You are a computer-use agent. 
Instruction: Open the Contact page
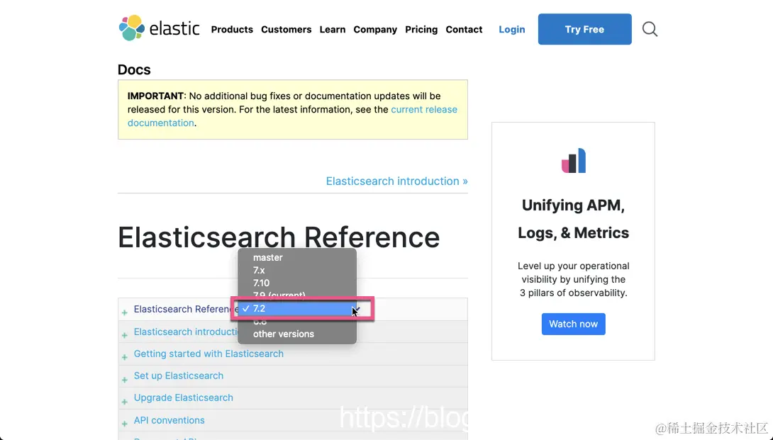click(464, 30)
